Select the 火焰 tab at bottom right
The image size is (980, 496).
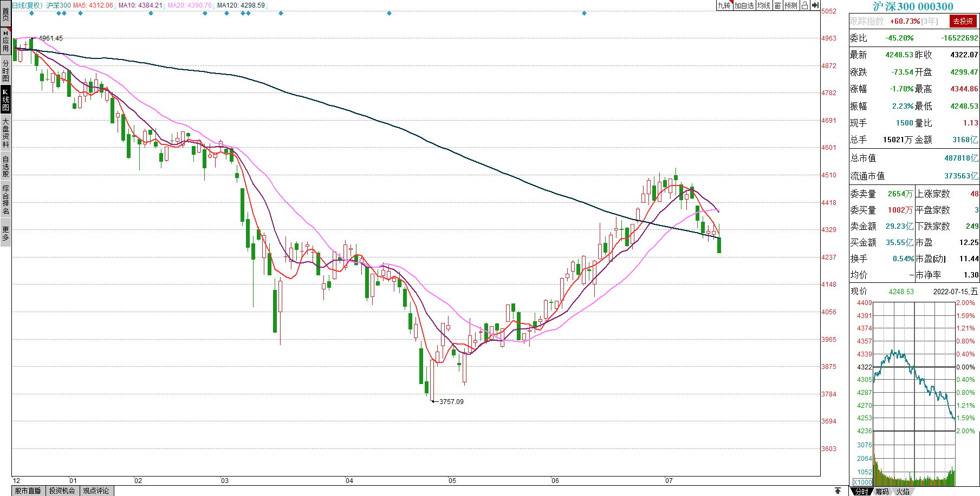(x=903, y=491)
